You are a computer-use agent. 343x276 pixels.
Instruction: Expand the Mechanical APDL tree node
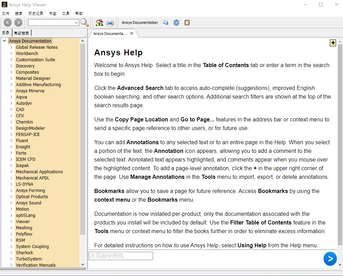(11, 178)
